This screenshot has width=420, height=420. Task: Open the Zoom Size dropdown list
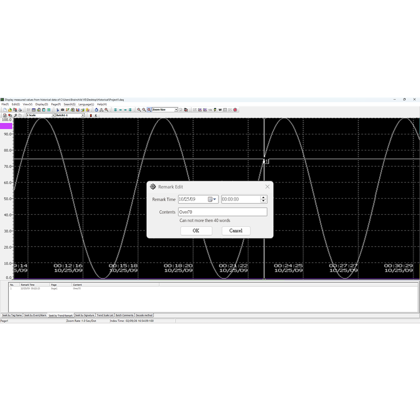[x=177, y=110]
